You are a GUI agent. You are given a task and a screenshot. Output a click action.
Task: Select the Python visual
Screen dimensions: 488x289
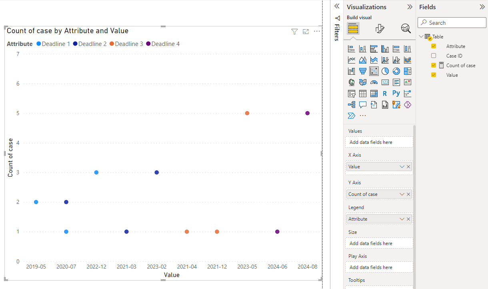(396, 94)
